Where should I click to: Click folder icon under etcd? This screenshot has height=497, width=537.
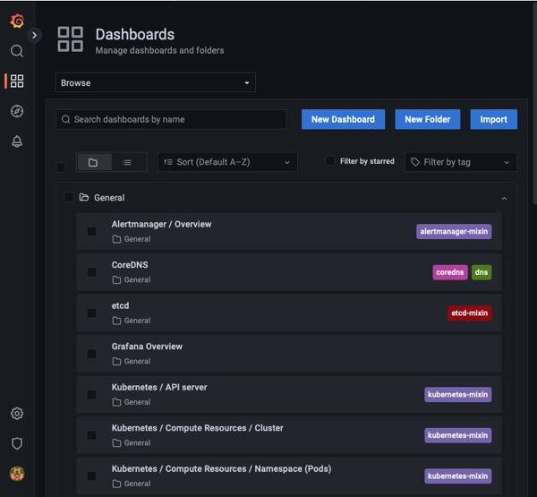click(116, 321)
